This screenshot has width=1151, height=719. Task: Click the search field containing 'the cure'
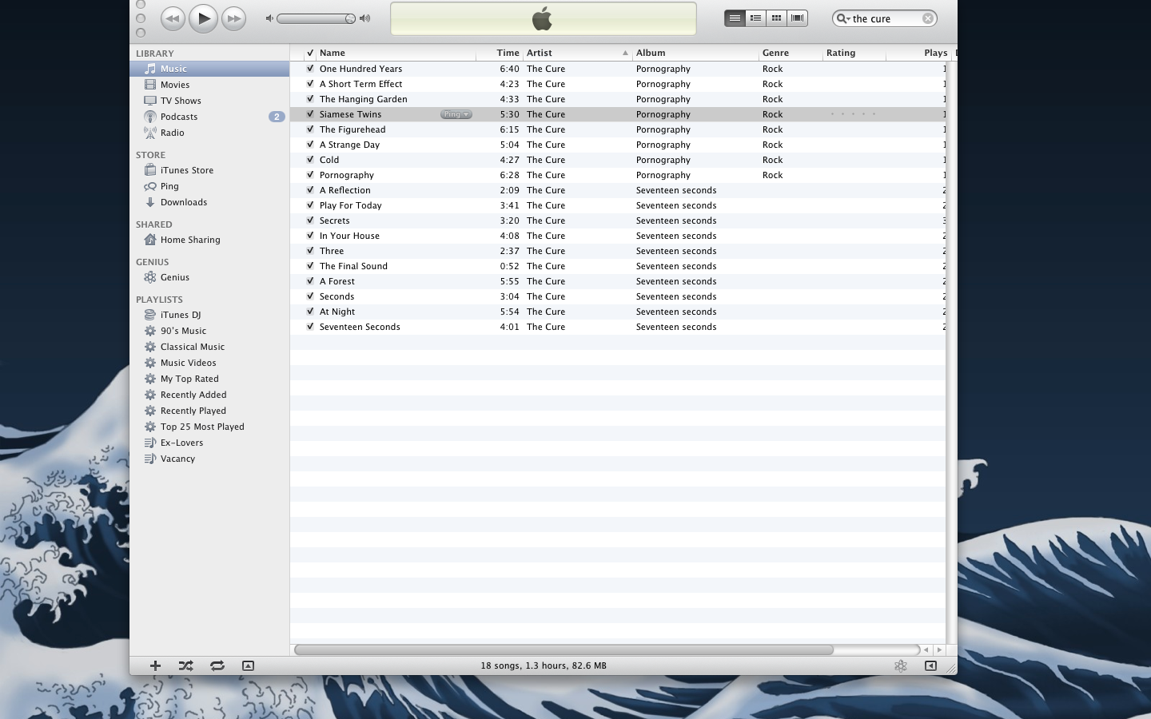885,18
